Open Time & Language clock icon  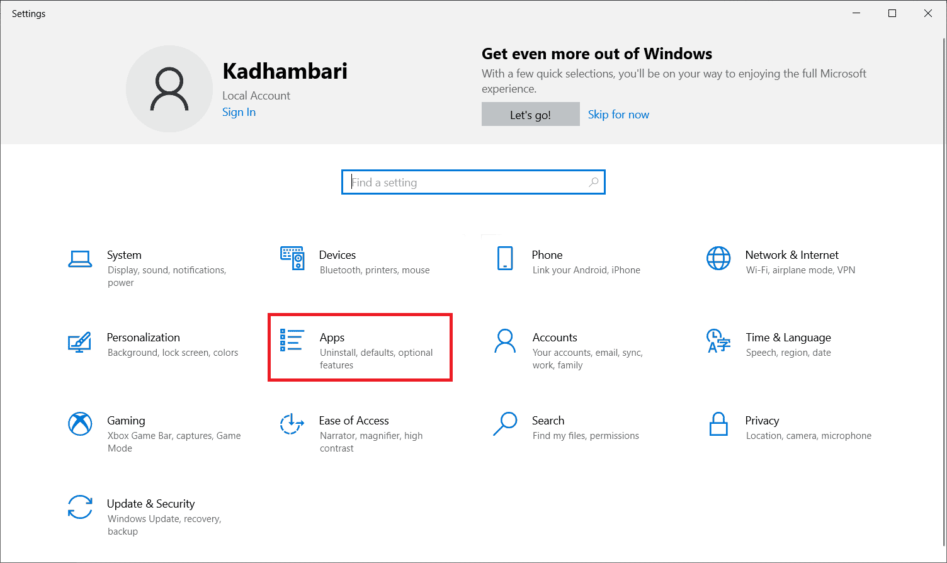[x=718, y=341]
